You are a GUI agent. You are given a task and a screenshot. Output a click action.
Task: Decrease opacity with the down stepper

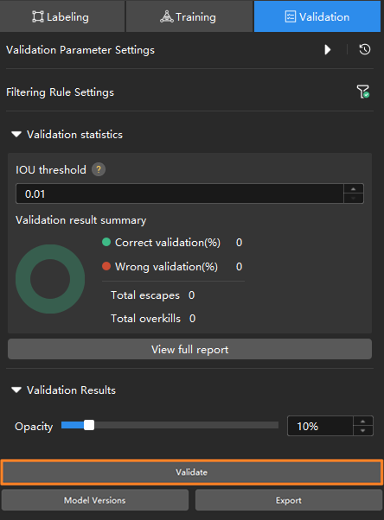[362, 430]
